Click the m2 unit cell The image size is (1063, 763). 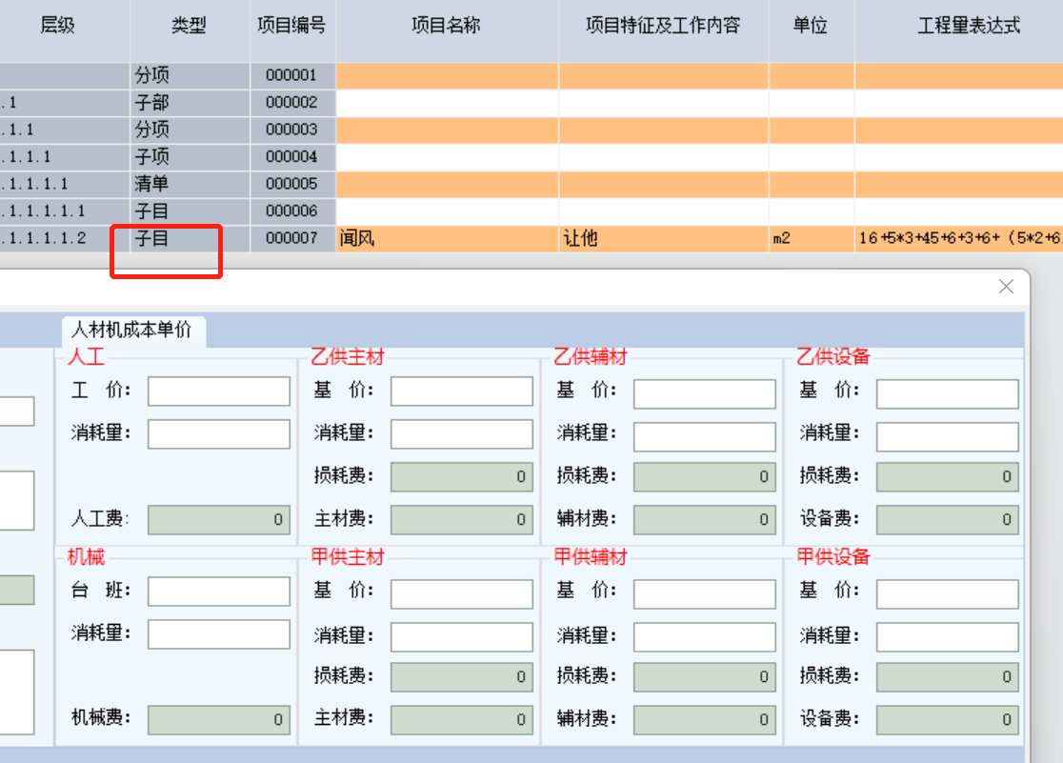(811, 238)
